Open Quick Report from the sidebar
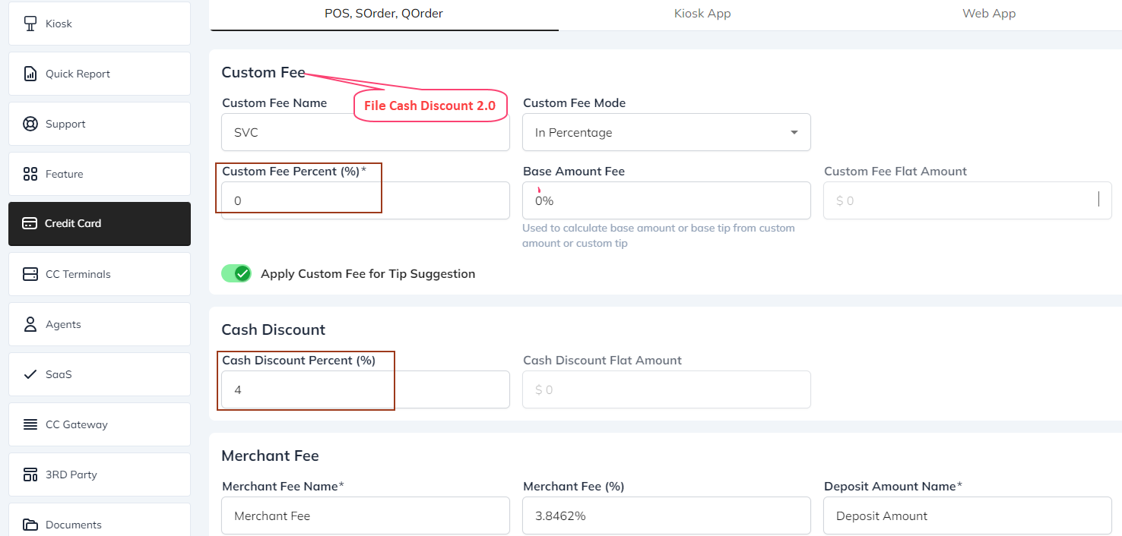The width and height of the screenshot is (1122, 536). coord(29,74)
